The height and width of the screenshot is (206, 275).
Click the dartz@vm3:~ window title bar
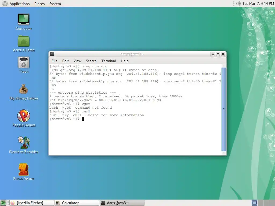click(x=132, y=54)
